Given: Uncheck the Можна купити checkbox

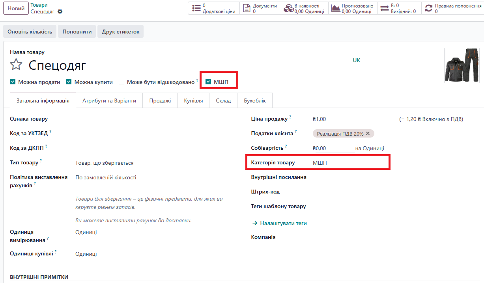Looking at the screenshot, I should tap(69, 82).
